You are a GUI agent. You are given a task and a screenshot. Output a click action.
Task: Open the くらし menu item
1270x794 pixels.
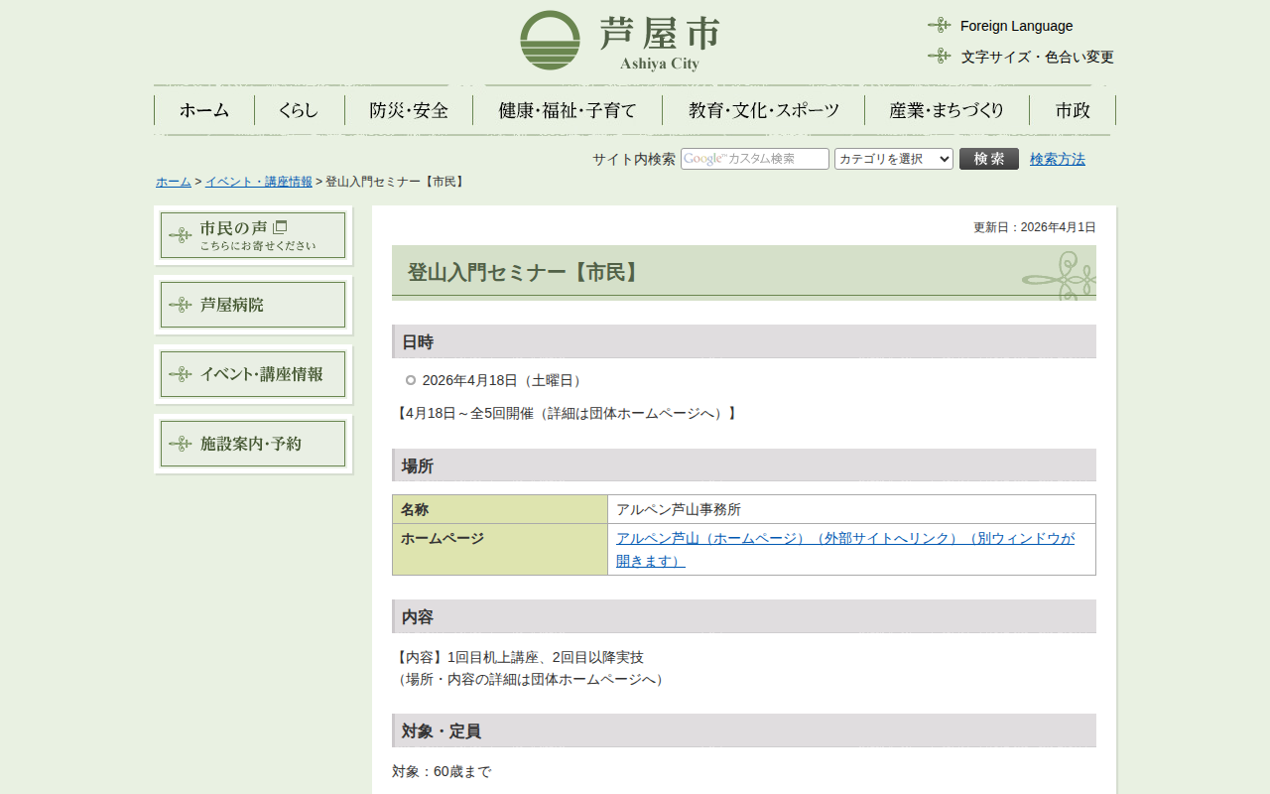[x=299, y=110]
